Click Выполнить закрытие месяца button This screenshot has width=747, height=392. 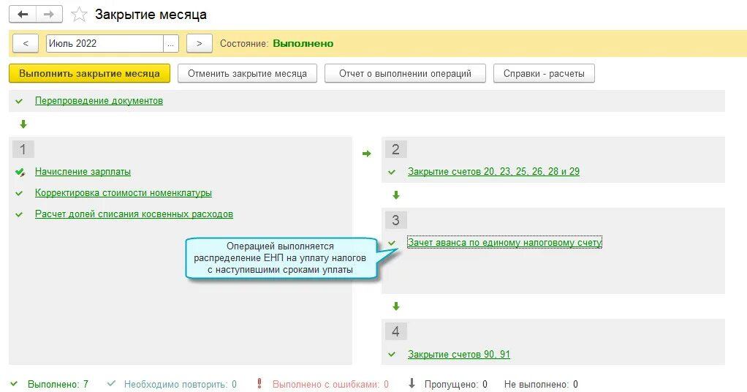[x=90, y=73]
